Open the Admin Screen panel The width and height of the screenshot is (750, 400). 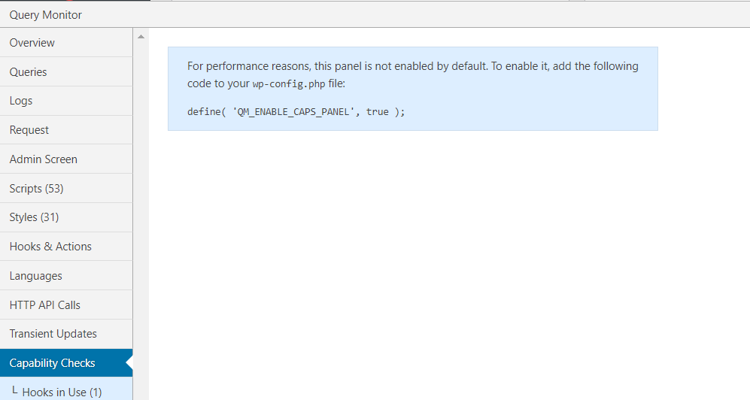[66, 159]
